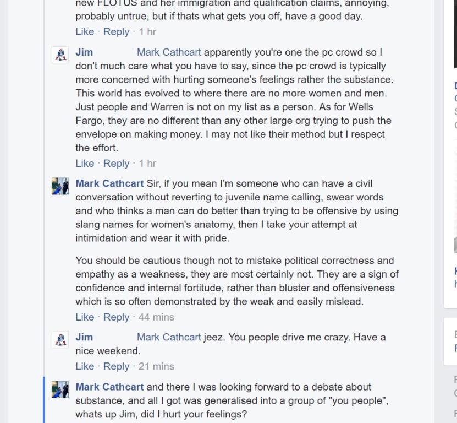457x423 pixels.
Task: Open Mark Cathcart's name on civil conversation comment
Action: click(x=109, y=183)
